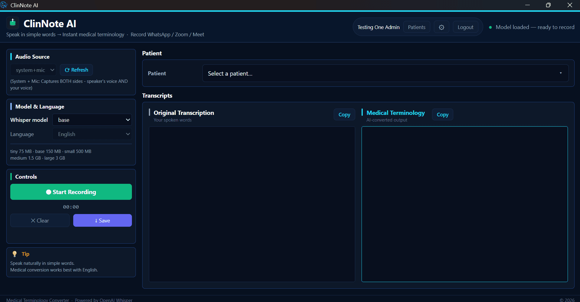Open the Language English dropdown
Image resolution: width=580 pixels, height=302 pixels.
pyautogui.click(x=92, y=134)
